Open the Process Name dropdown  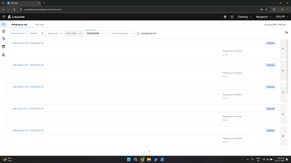coord(19,33)
